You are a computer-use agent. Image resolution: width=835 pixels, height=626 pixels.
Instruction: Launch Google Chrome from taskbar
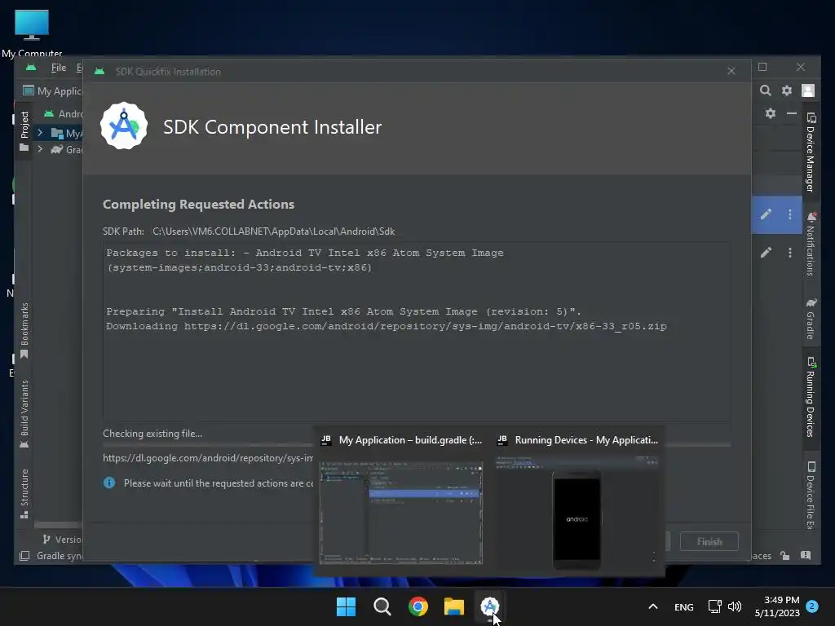418,606
